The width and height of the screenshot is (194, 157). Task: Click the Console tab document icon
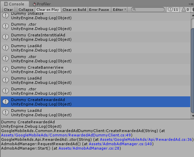point(6,4)
